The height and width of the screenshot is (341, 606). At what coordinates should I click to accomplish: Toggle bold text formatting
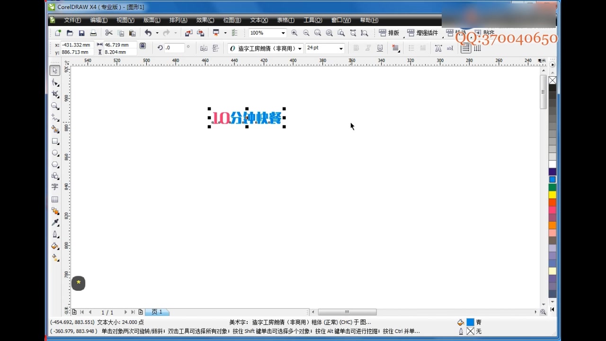[x=356, y=48]
